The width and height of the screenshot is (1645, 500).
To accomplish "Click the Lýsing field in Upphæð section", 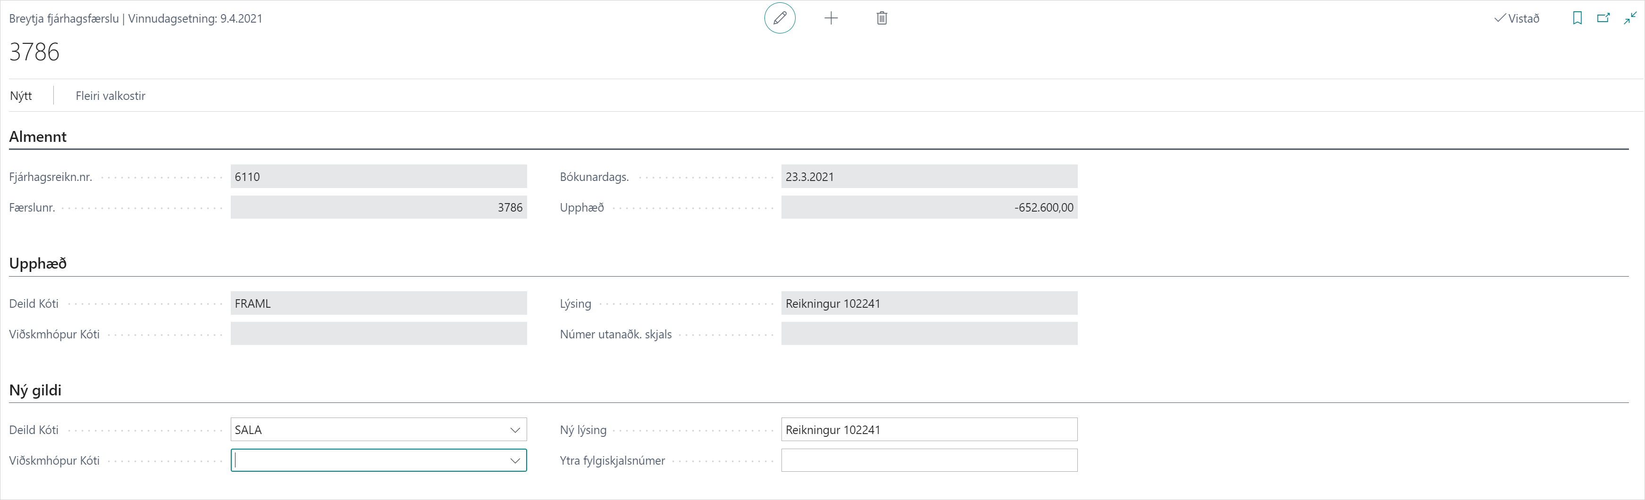I will click(929, 303).
